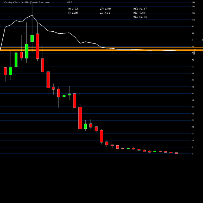Click the '101' price axis label

point(193,20)
